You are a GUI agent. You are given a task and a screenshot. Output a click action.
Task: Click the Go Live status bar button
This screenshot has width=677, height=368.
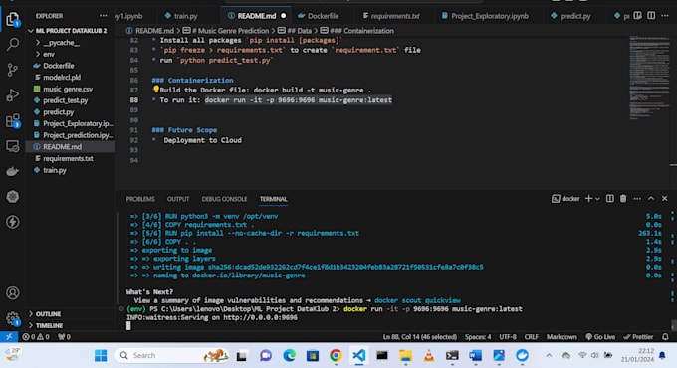point(600,337)
